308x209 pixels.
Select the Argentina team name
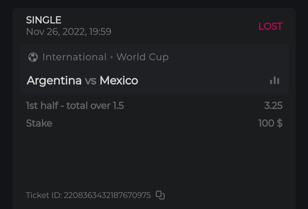point(54,81)
